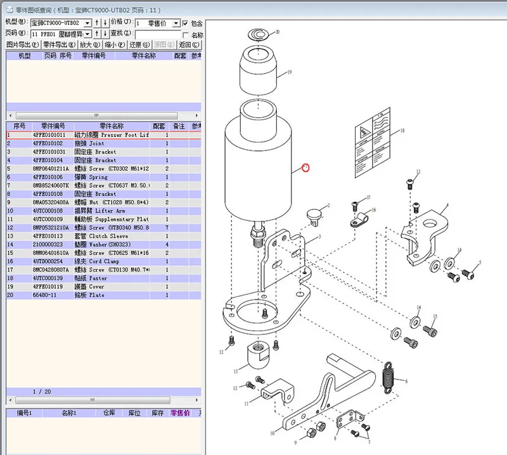Select row 1 4PFE0101011 Presser Foot Lifter

[x=103, y=135]
